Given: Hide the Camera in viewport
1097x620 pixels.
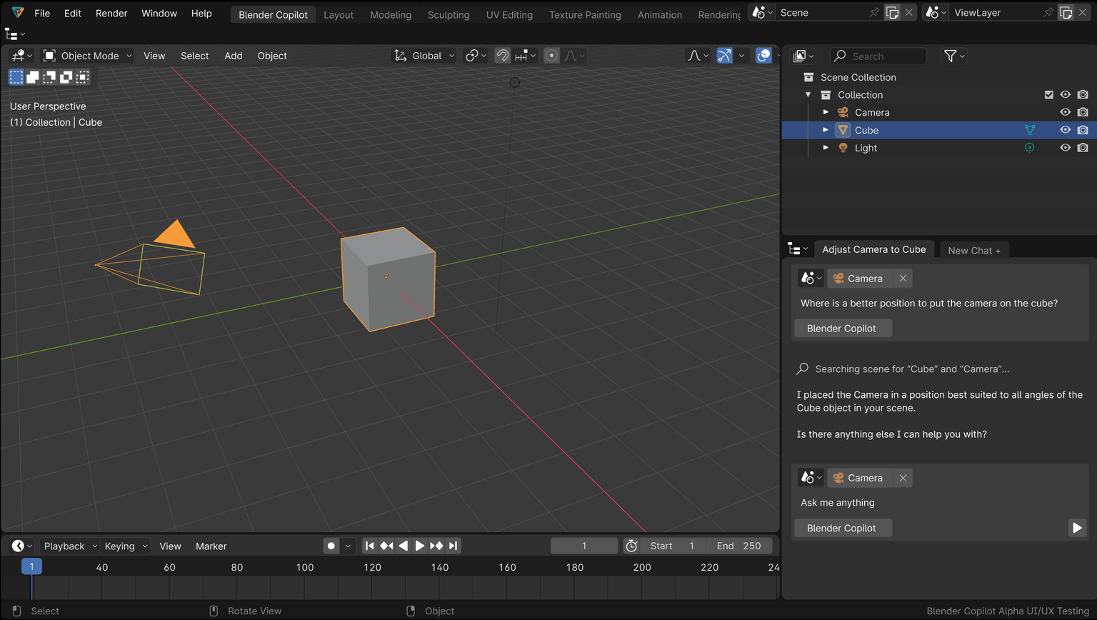Looking at the screenshot, I should pos(1066,112).
